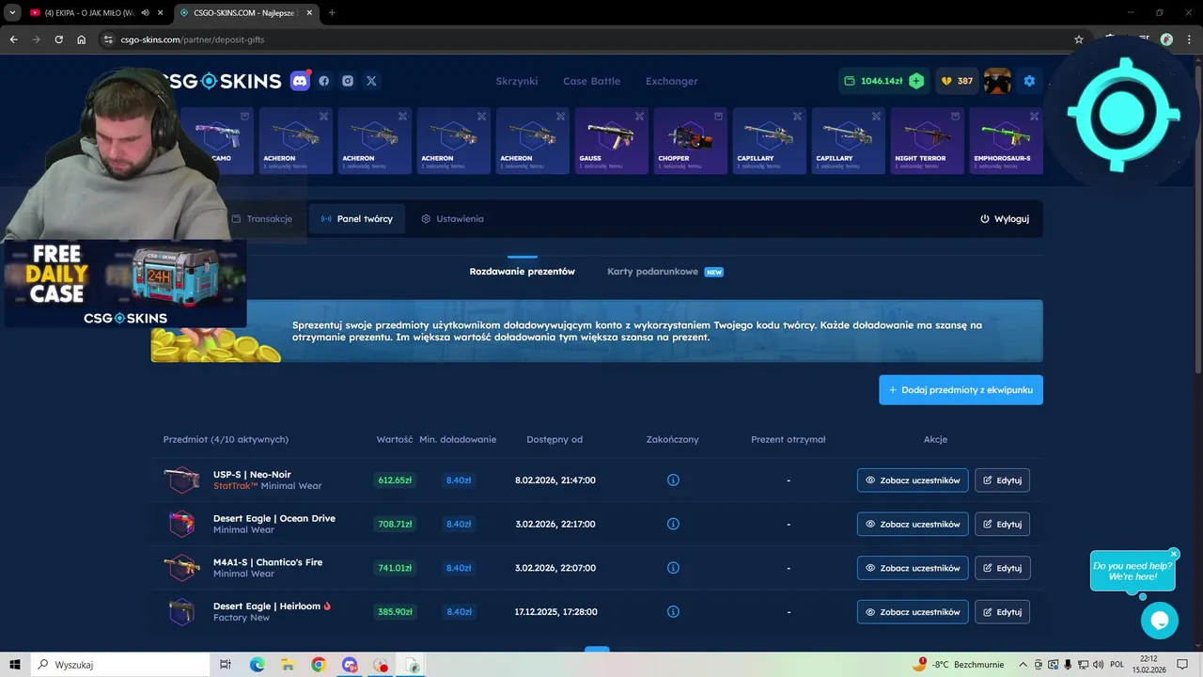The width and height of the screenshot is (1203, 677).
Task: Bookmark this page with the star
Action: click(x=1079, y=39)
